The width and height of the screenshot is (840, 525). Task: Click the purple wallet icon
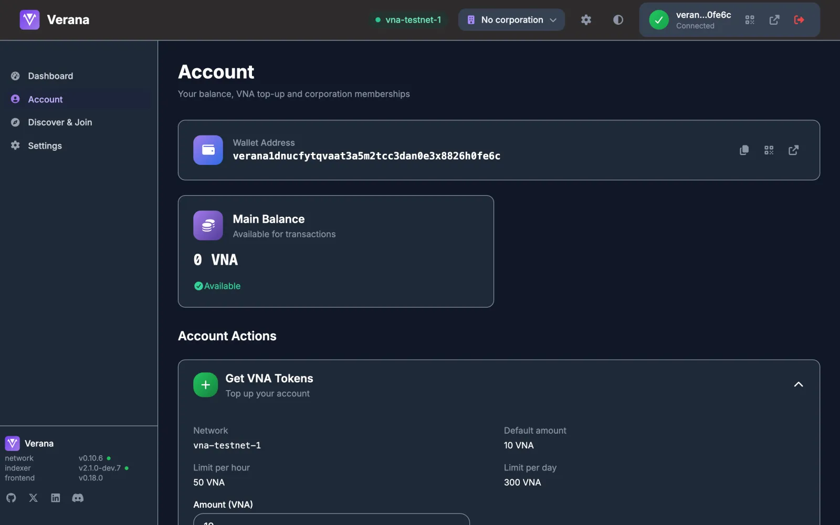click(208, 150)
